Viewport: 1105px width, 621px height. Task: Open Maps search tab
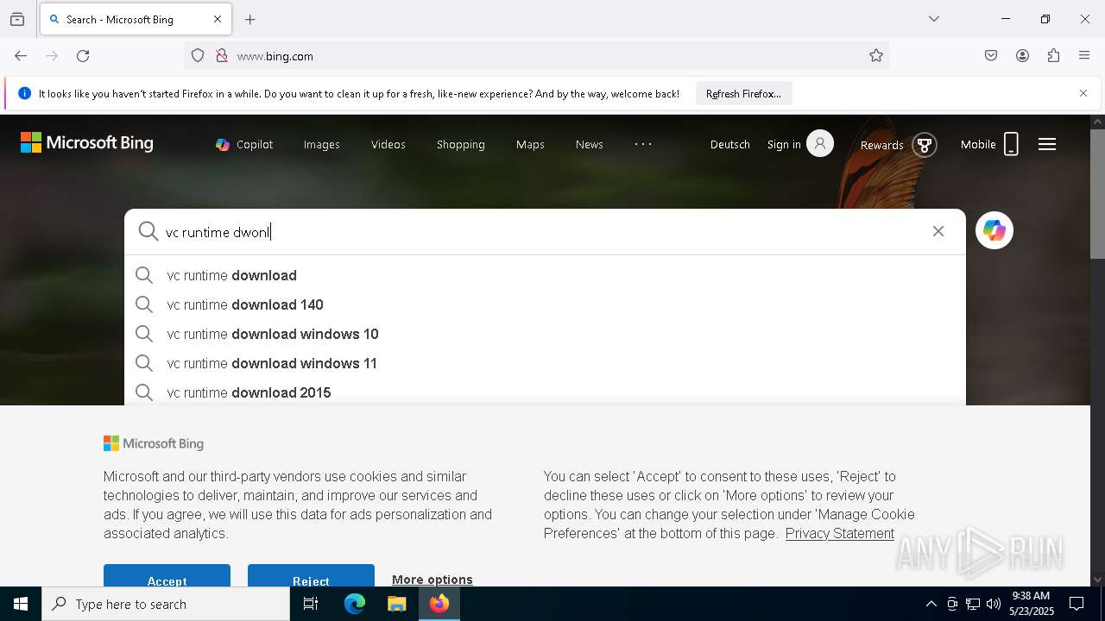pos(530,145)
